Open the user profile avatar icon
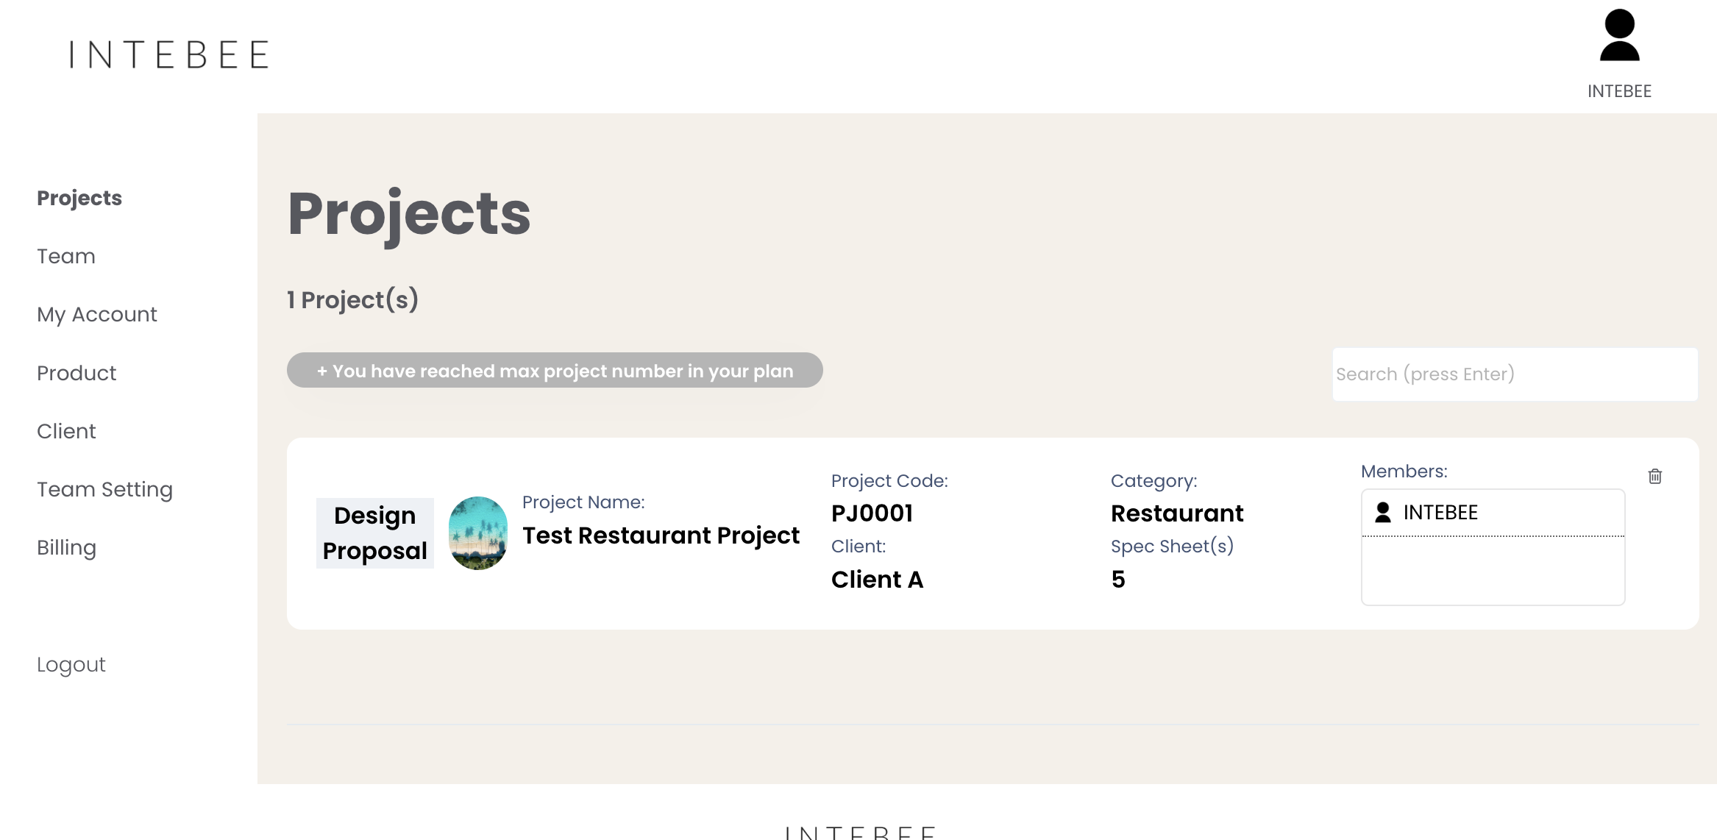The width and height of the screenshot is (1717, 840). 1619,35
